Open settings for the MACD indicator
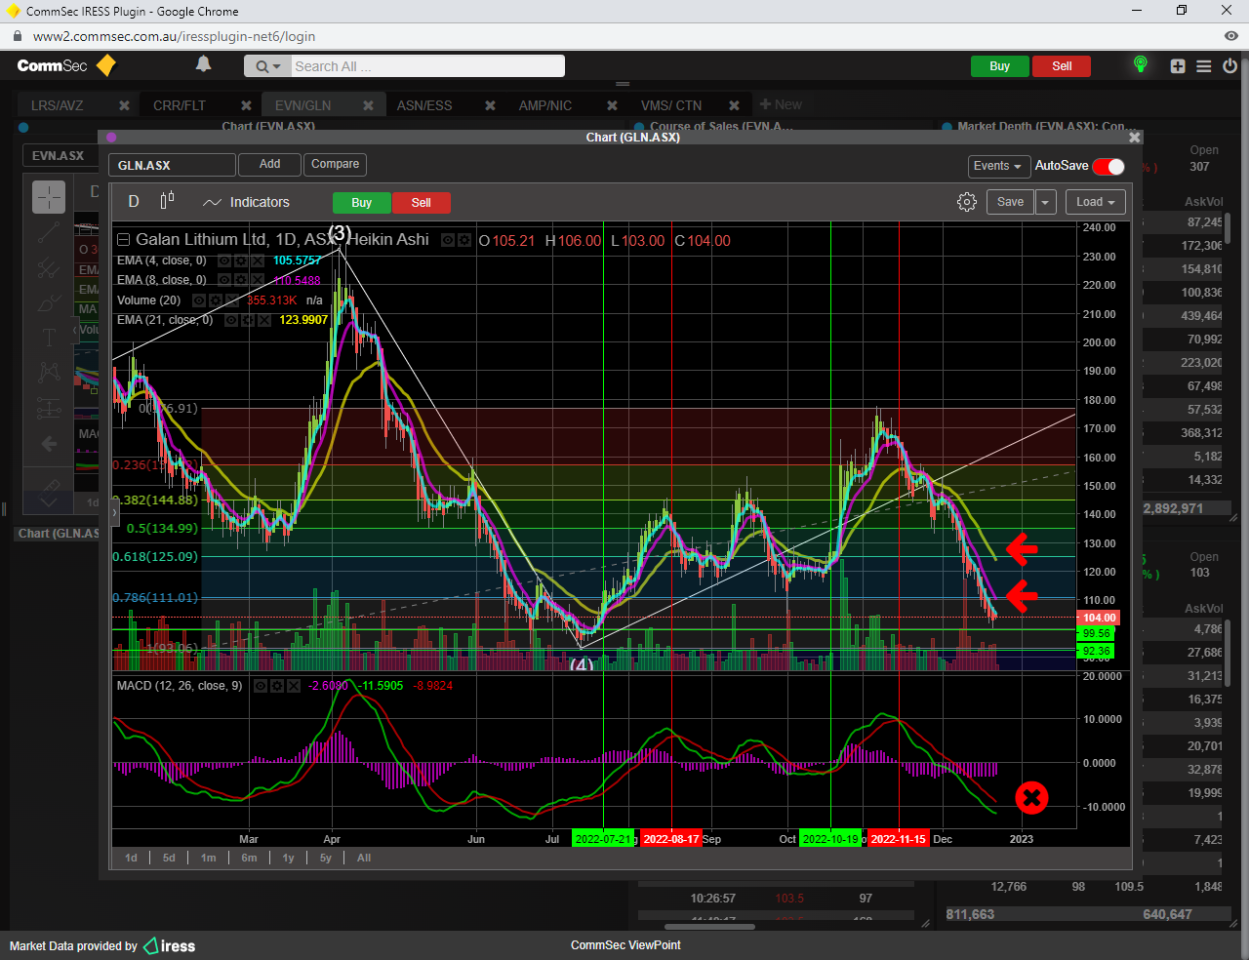1249x960 pixels. (x=277, y=686)
